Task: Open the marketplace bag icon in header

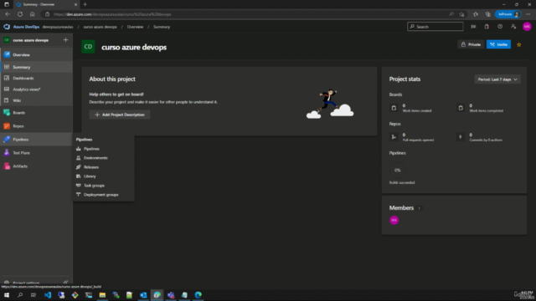Action: coord(487,27)
